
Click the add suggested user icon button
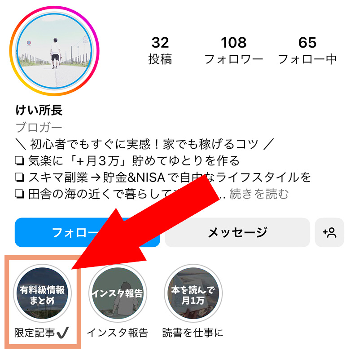point(329,232)
